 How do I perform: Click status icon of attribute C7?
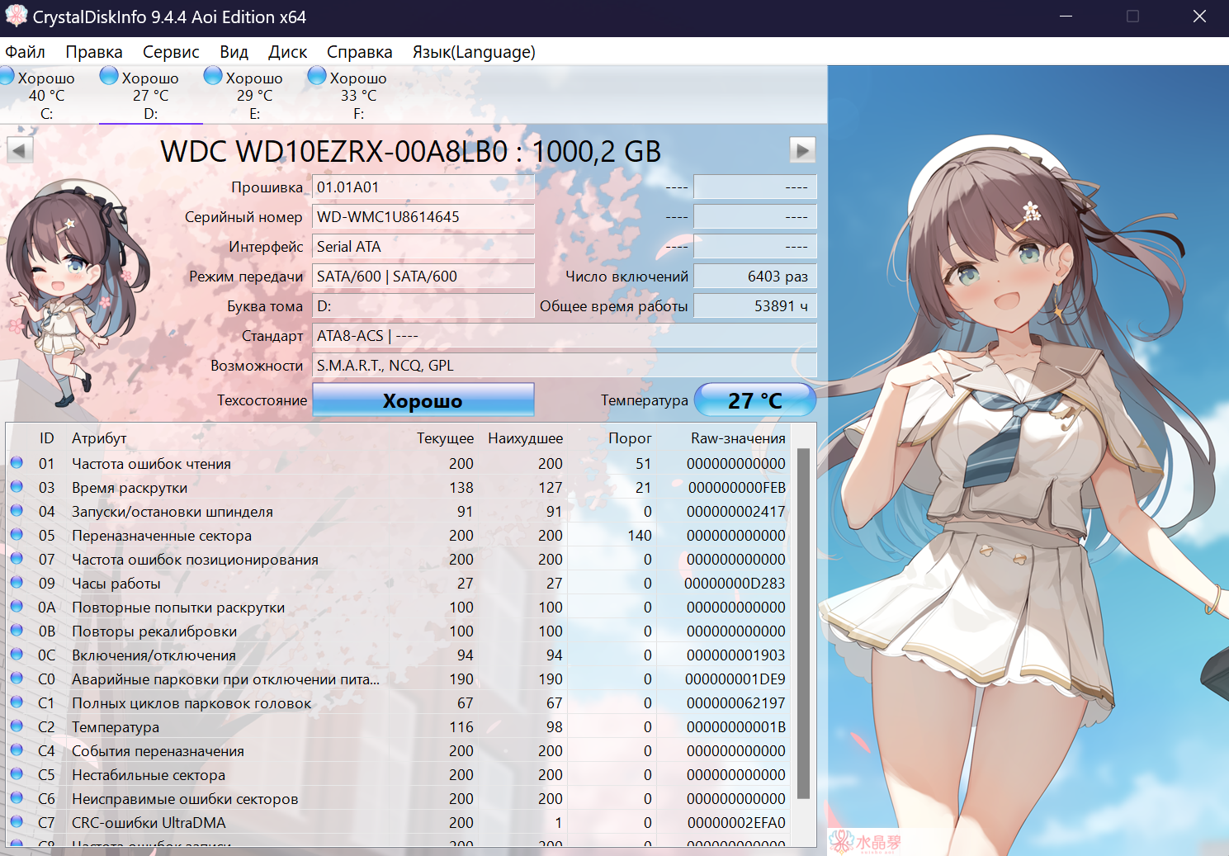(x=17, y=821)
